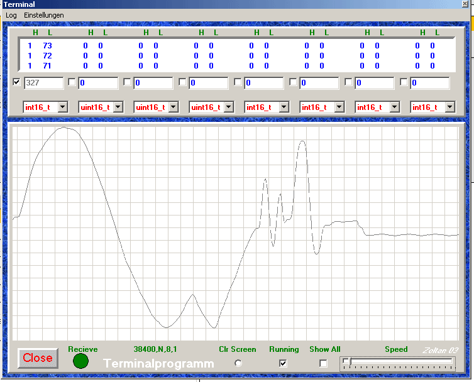The width and height of the screenshot is (474, 382).
Task: Enable the second channel checkbox
Action: click(72, 82)
